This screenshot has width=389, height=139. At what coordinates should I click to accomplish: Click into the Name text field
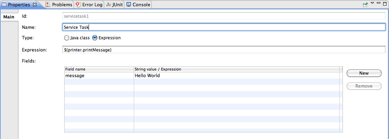[x=223, y=27]
